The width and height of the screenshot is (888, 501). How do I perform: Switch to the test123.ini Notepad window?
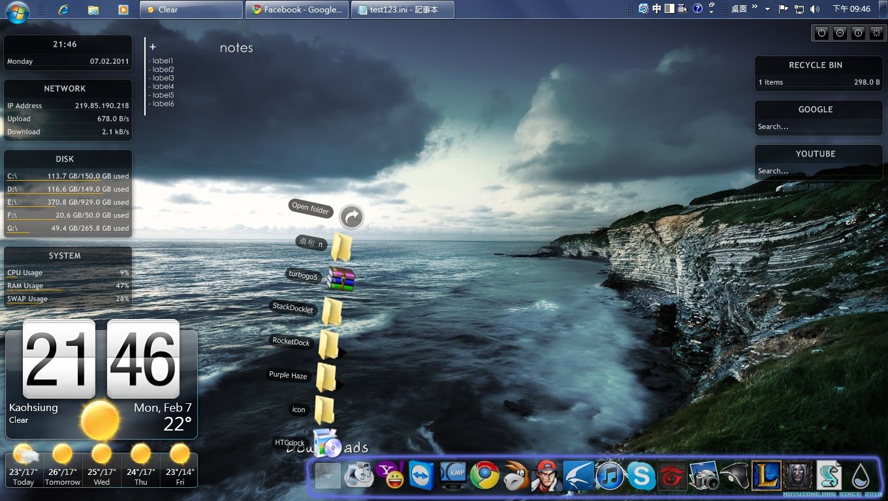(x=402, y=9)
